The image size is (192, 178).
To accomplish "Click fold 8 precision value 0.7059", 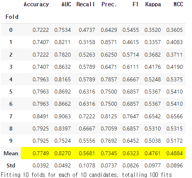I will 109,128.
